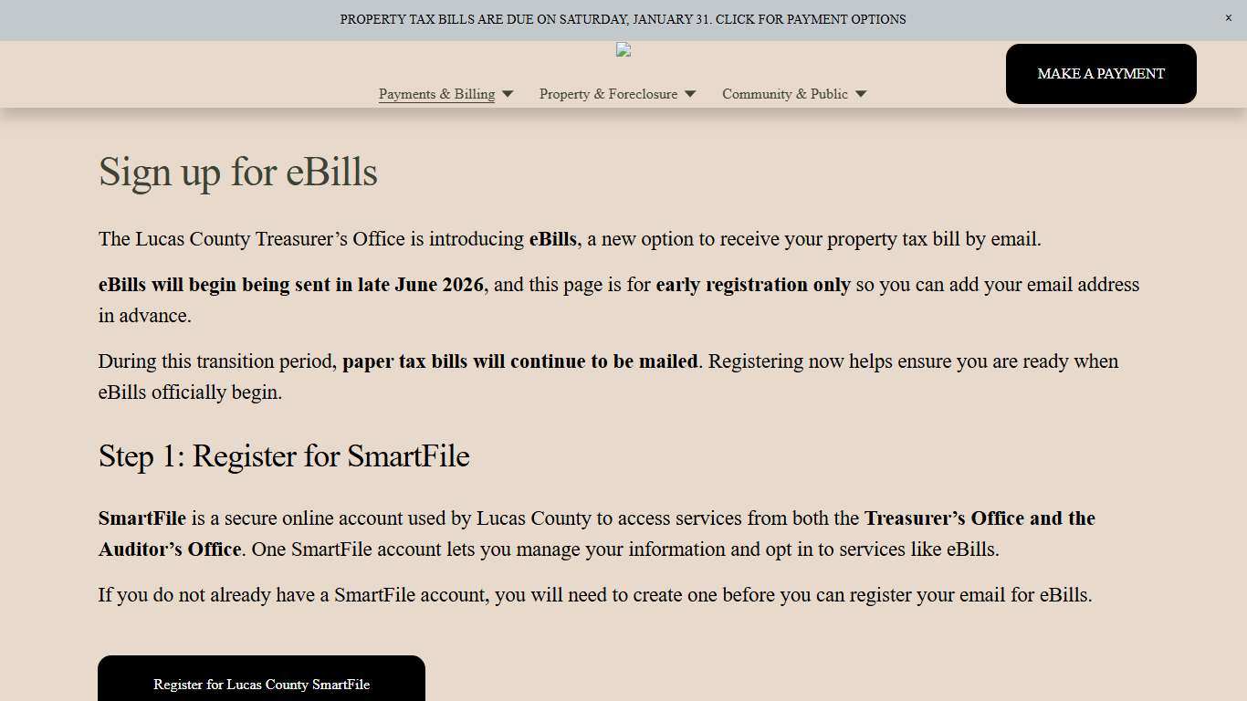The width and height of the screenshot is (1247, 701).
Task: Click the chevron icon beside Payments & Billing
Action: click(508, 94)
